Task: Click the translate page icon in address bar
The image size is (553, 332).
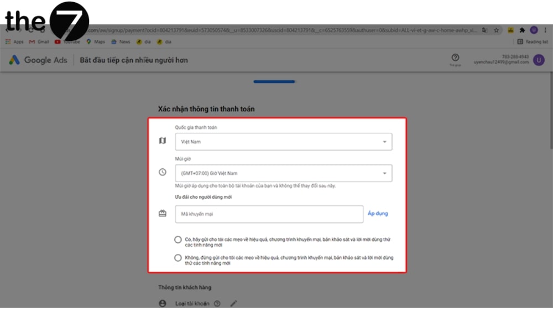Action: [x=485, y=30]
